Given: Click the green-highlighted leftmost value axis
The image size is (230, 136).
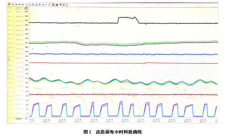Looking at the screenshot, I should click(10, 64).
